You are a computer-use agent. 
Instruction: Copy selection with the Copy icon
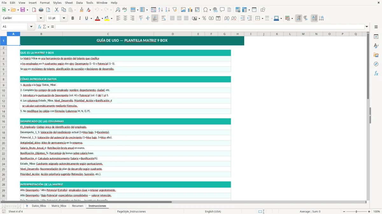pos(64,10)
